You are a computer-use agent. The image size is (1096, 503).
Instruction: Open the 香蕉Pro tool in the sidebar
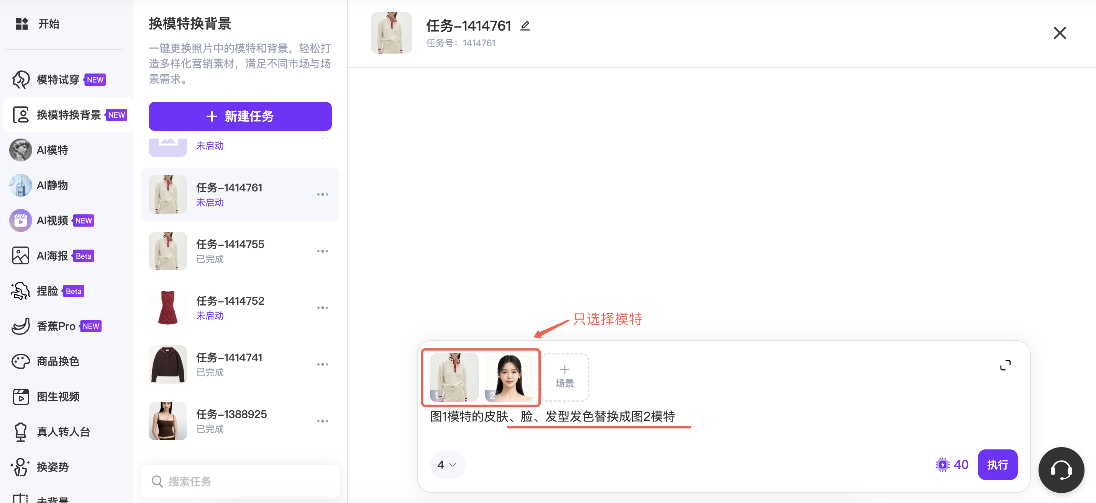[x=56, y=326]
